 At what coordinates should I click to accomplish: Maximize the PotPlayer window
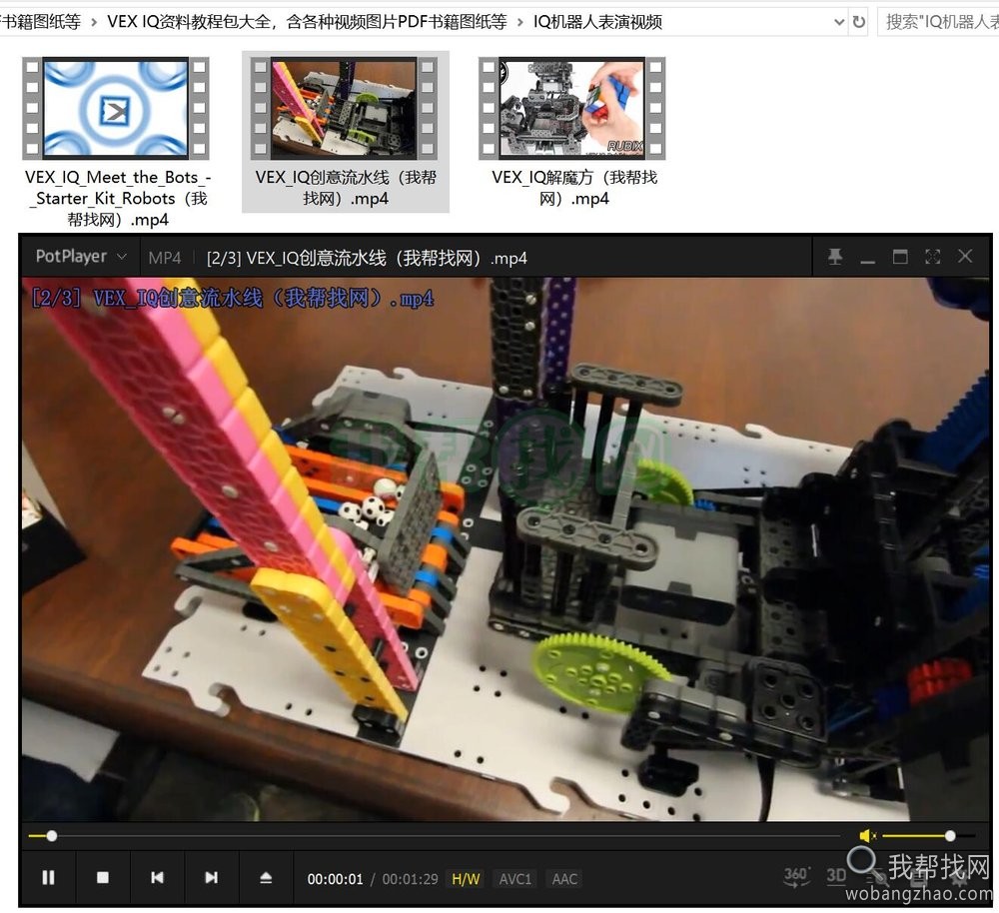(900, 257)
